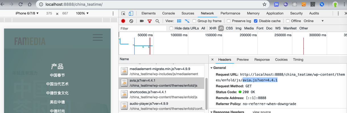Select the XHR filter type
347x113 pixels.
click(x=213, y=28)
